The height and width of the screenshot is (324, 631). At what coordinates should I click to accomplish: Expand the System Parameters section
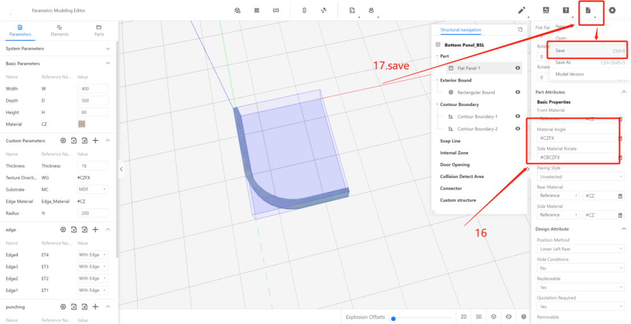[x=108, y=49]
